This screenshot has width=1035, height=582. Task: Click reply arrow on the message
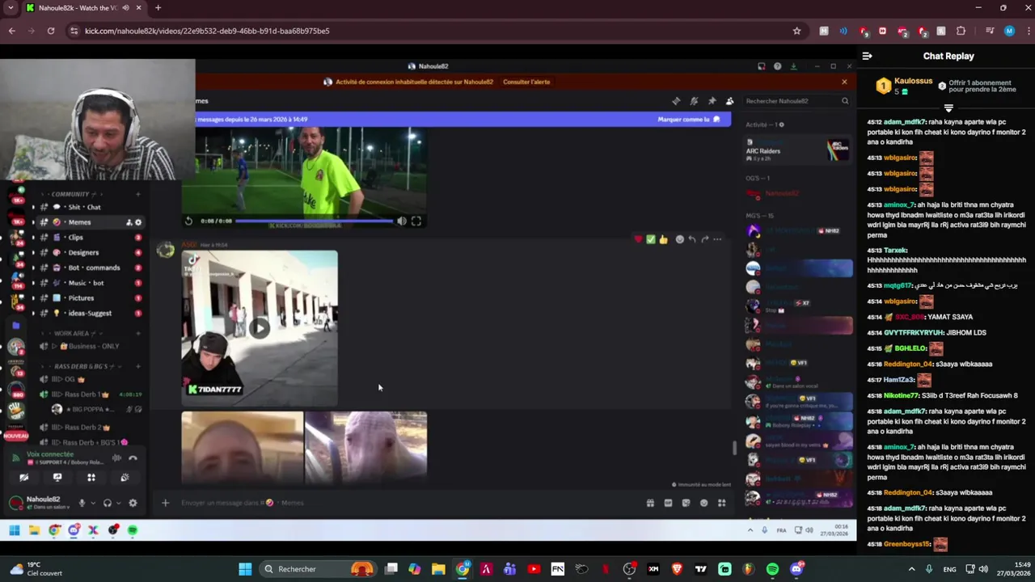click(x=692, y=239)
